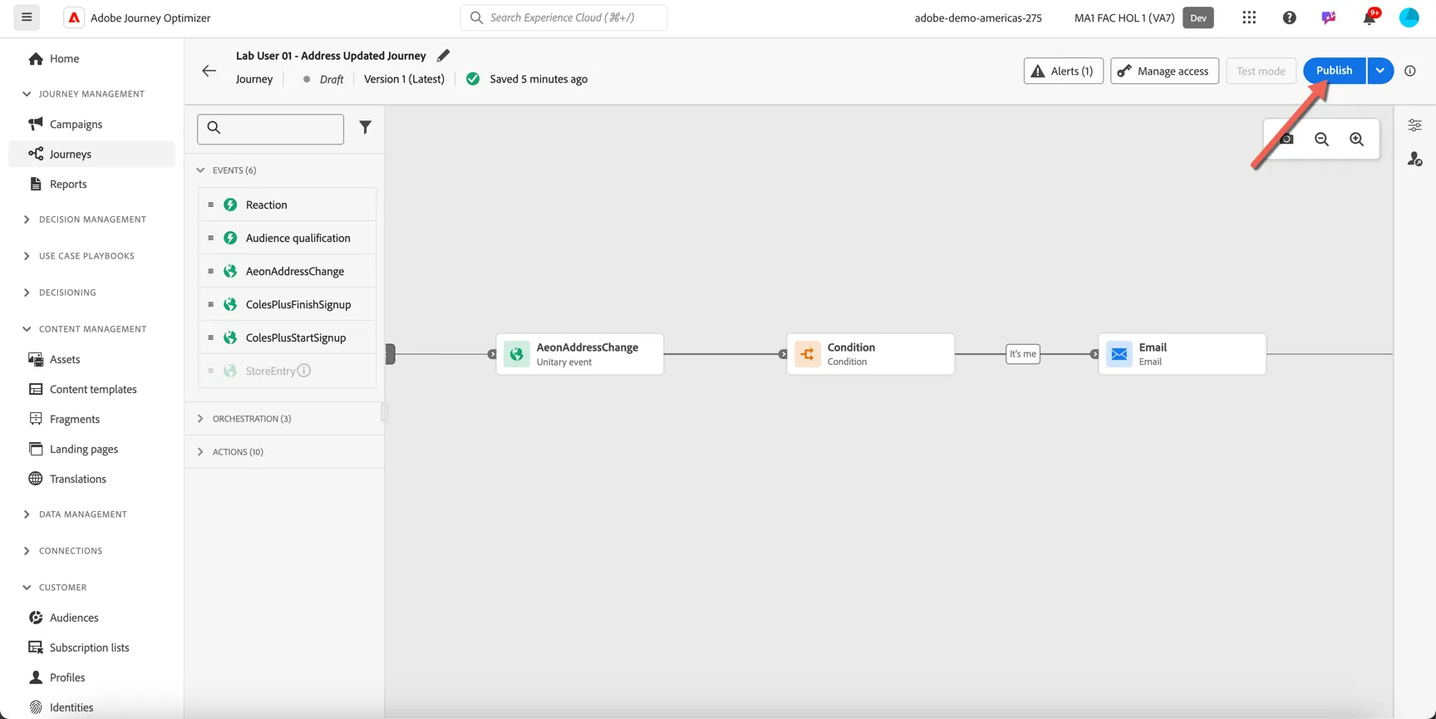Expand the Actions section
1436x719 pixels.
(200, 452)
